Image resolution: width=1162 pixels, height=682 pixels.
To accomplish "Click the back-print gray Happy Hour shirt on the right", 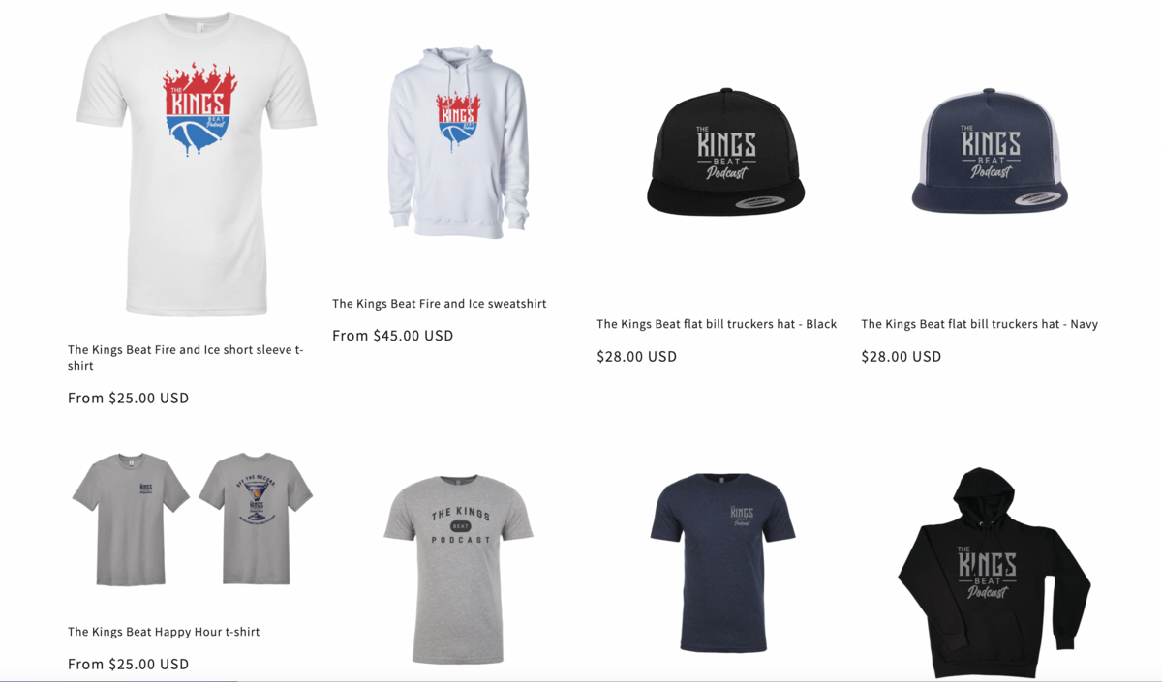I will (256, 519).
